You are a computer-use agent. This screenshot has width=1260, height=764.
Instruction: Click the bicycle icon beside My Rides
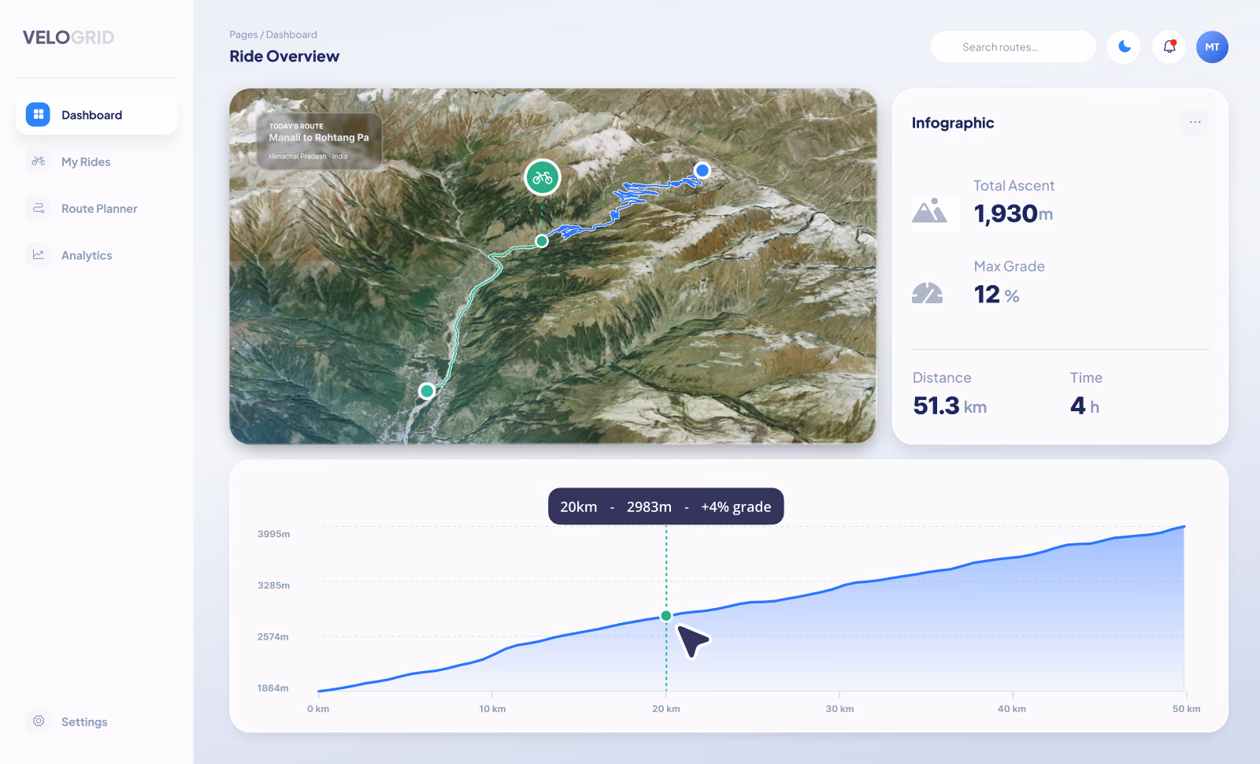click(38, 161)
